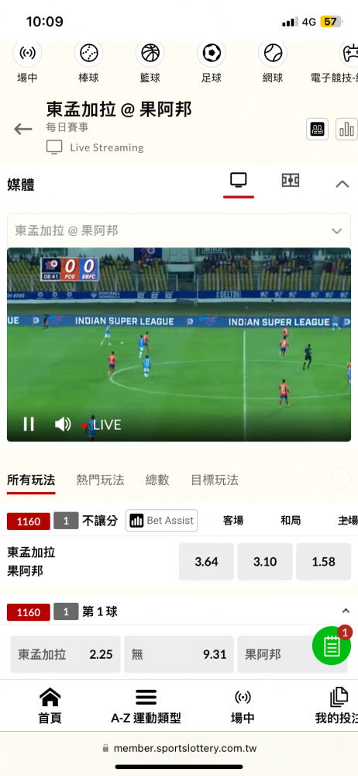Open the 東孟加拉 @ 果阿邦 match dropdown
Image resolution: width=358 pixels, height=776 pixels.
tap(179, 230)
